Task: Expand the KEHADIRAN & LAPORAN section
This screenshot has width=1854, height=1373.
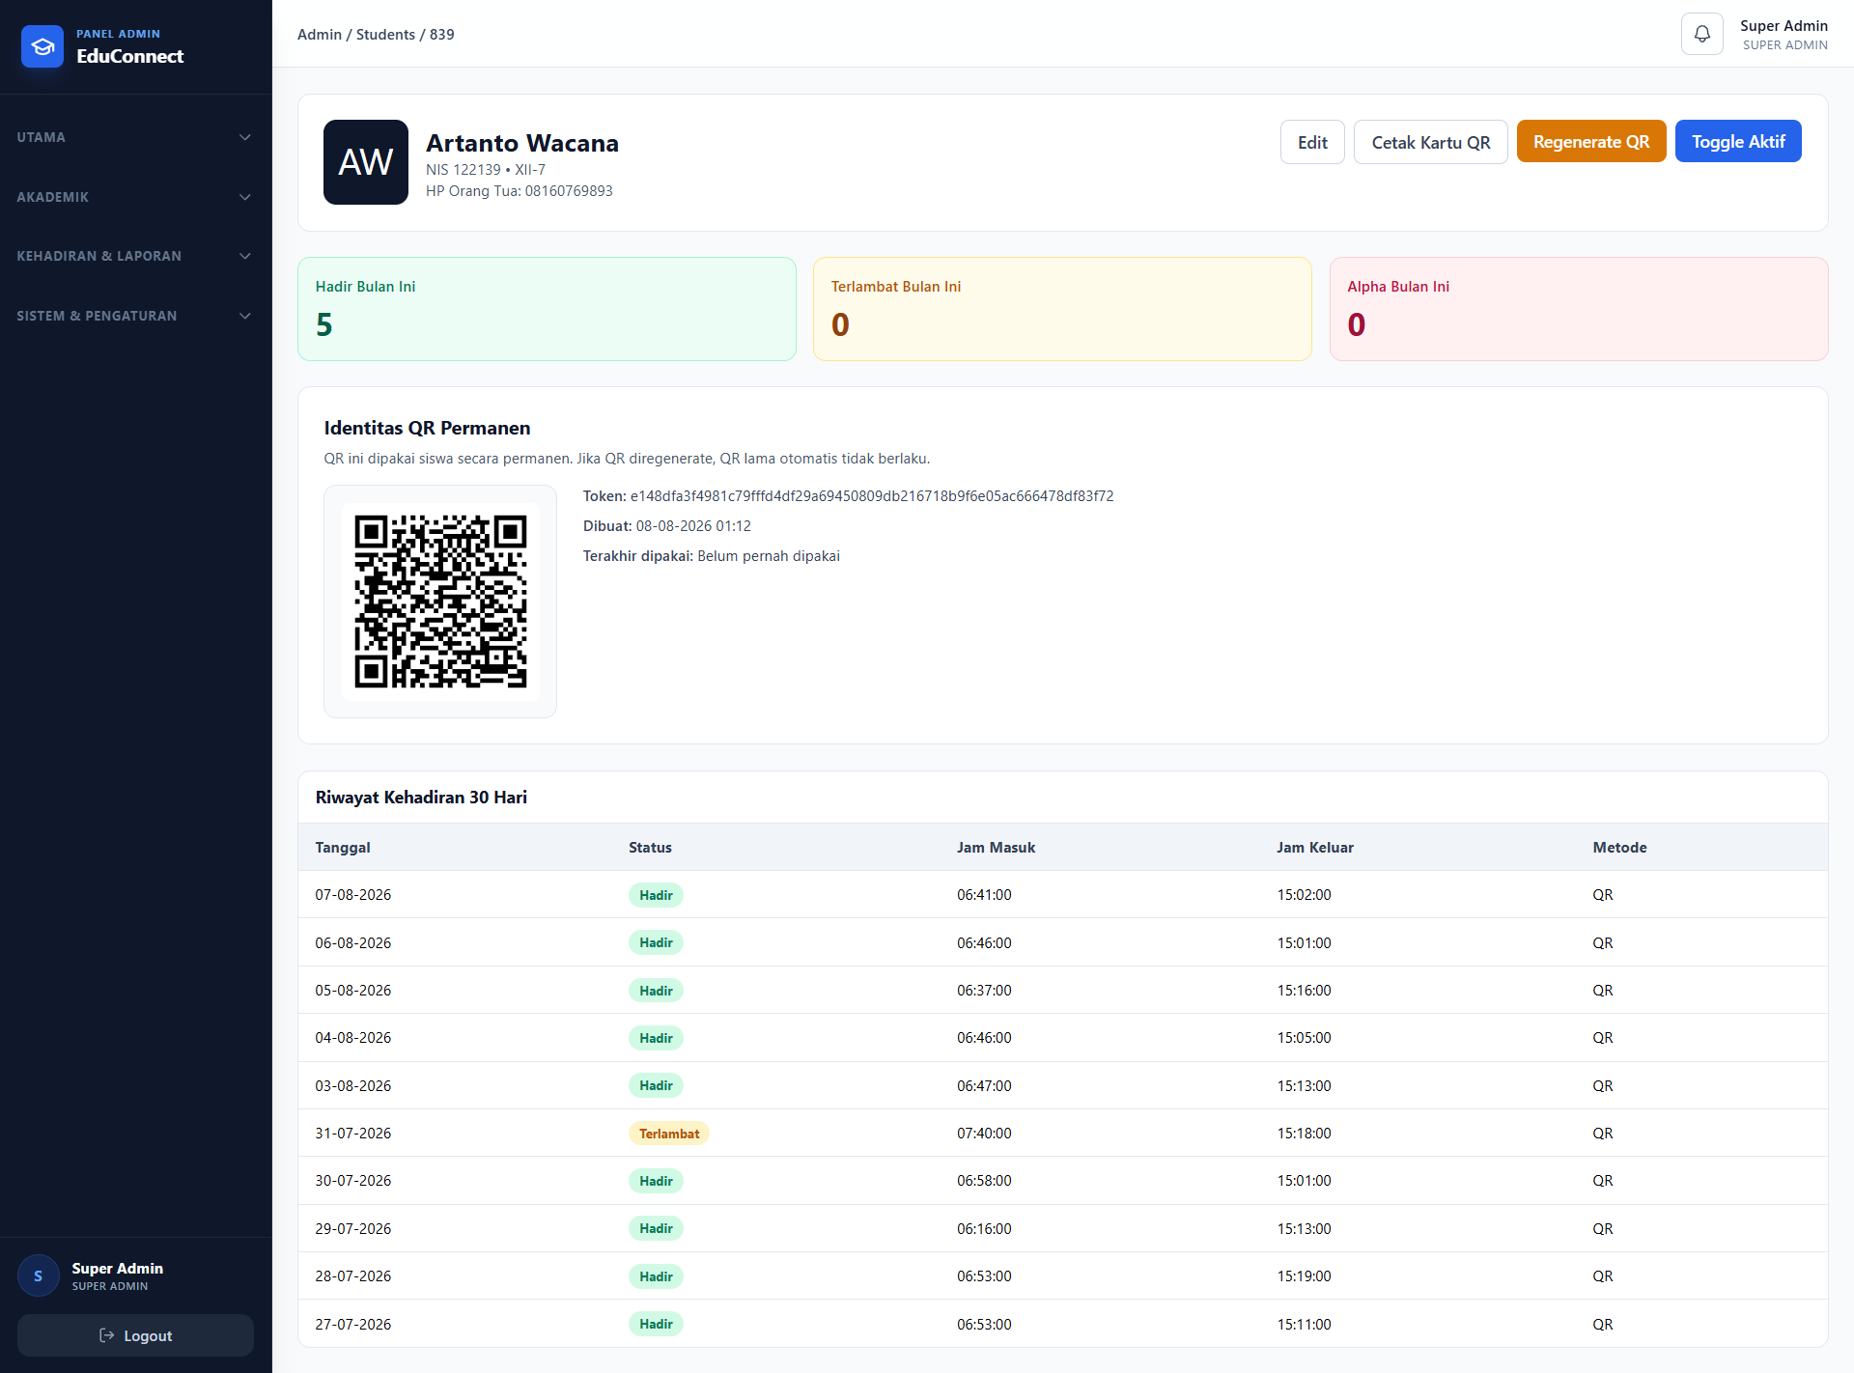Action: (x=135, y=256)
